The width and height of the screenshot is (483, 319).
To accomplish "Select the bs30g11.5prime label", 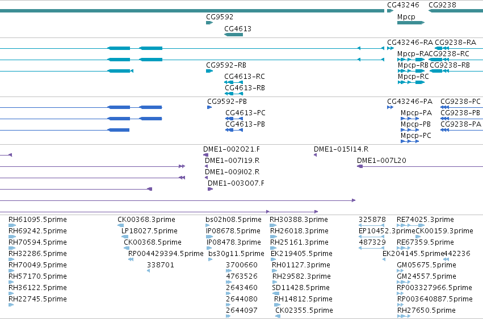I will click(236, 254).
